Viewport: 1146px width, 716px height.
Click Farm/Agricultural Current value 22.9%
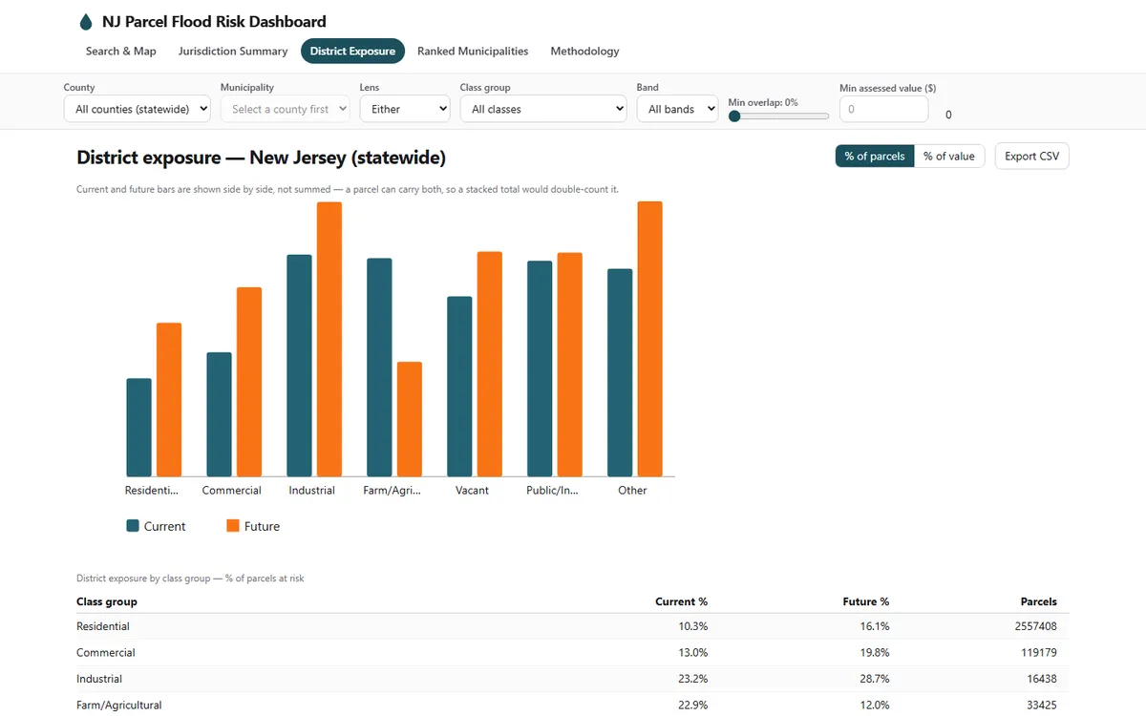(693, 705)
